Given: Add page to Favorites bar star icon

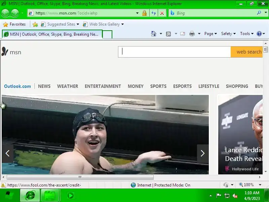Looking at the screenshot, I should pyautogui.click(x=35, y=24).
